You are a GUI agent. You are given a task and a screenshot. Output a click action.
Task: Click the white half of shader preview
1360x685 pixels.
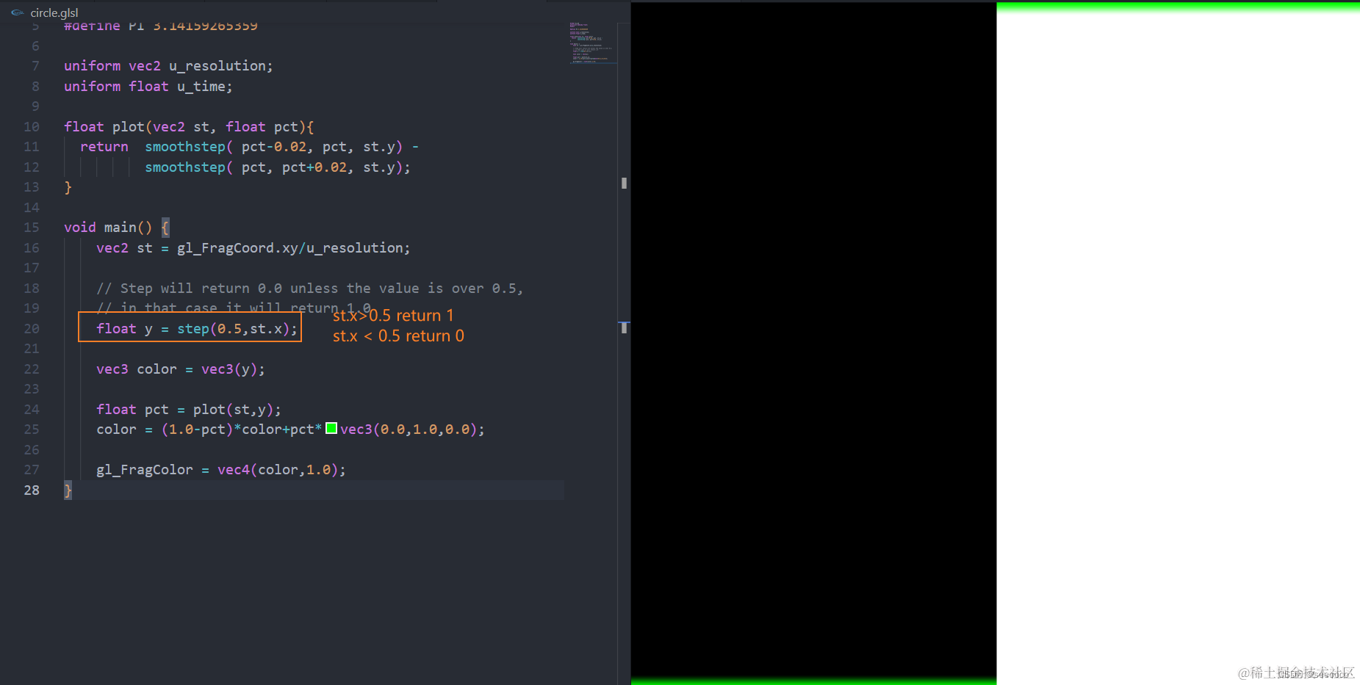pyautogui.click(x=1178, y=342)
